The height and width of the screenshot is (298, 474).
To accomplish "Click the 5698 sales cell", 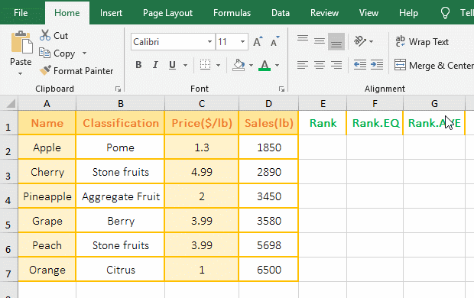I will click(x=268, y=245).
